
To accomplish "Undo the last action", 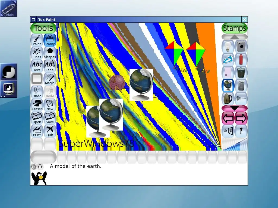I will pos(37,92).
